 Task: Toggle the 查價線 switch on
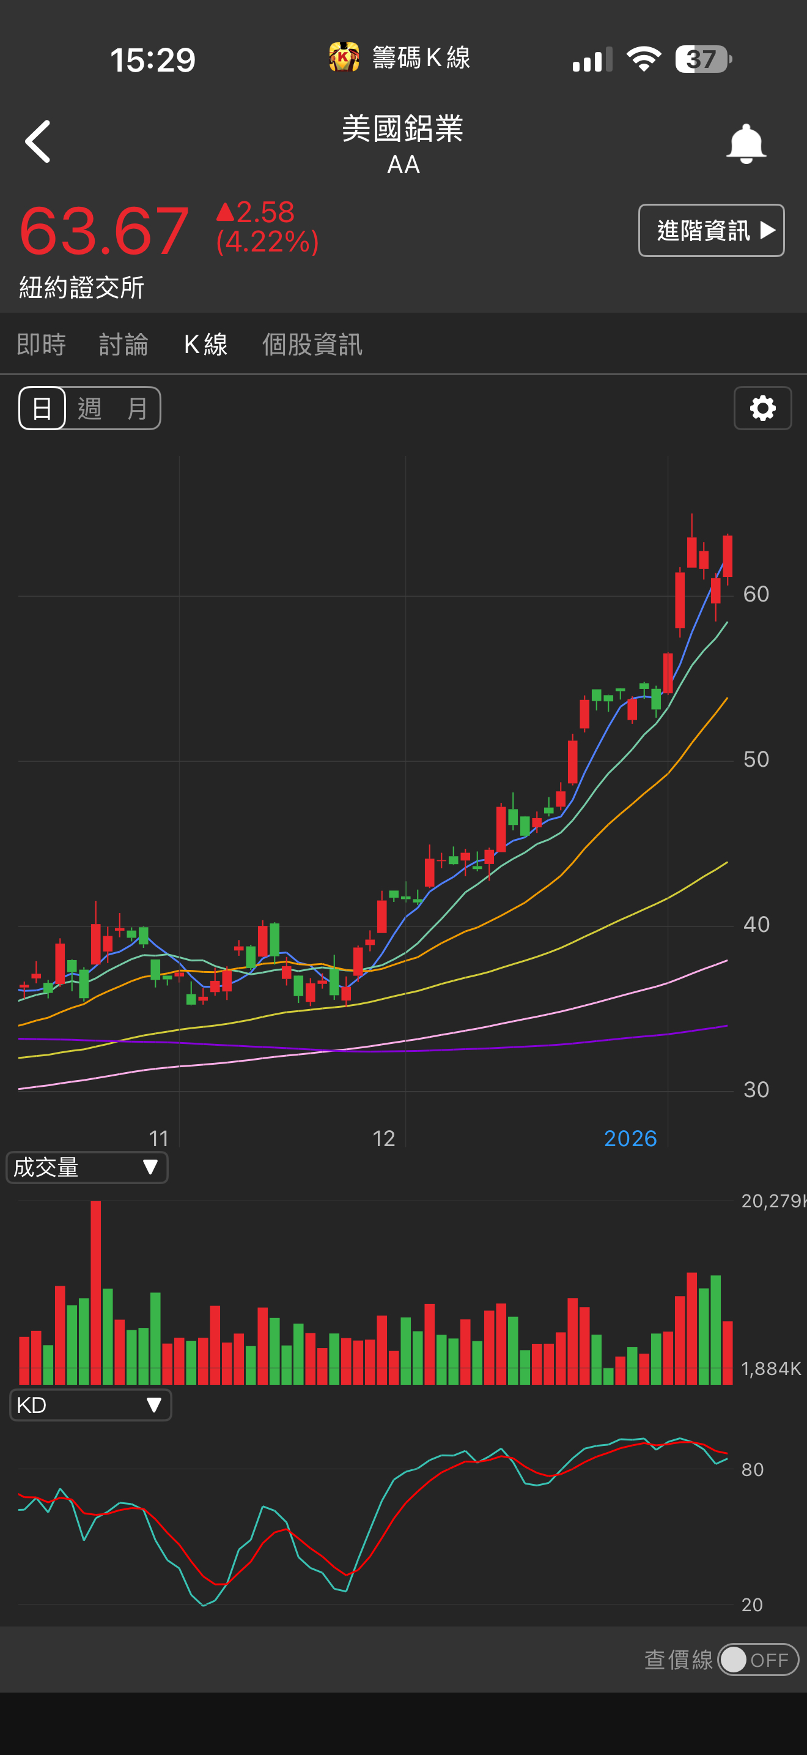tap(758, 1660)
